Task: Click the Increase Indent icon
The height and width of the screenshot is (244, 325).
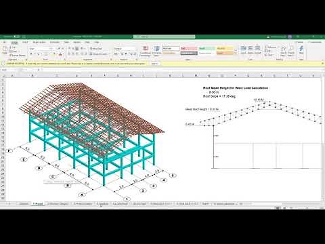Action: click(86, 54)
